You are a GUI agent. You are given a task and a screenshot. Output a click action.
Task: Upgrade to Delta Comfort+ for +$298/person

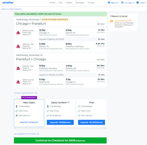click(60, 122)
